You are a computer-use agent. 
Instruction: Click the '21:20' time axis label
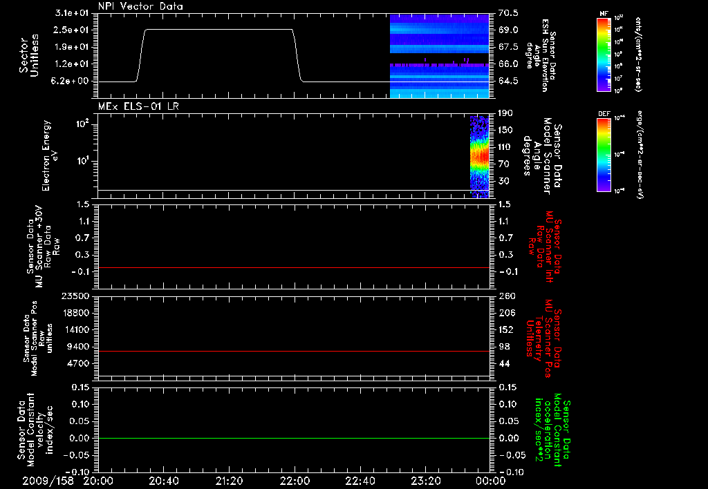pos(229,481)
